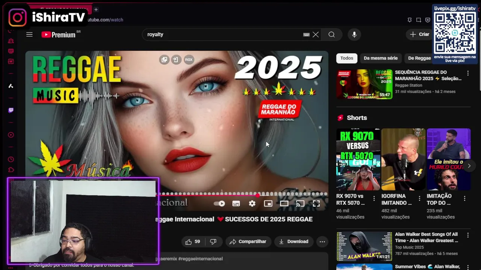
Task: Open options menu for IGORFINA IMITANDO short
Action: [419, 198]
